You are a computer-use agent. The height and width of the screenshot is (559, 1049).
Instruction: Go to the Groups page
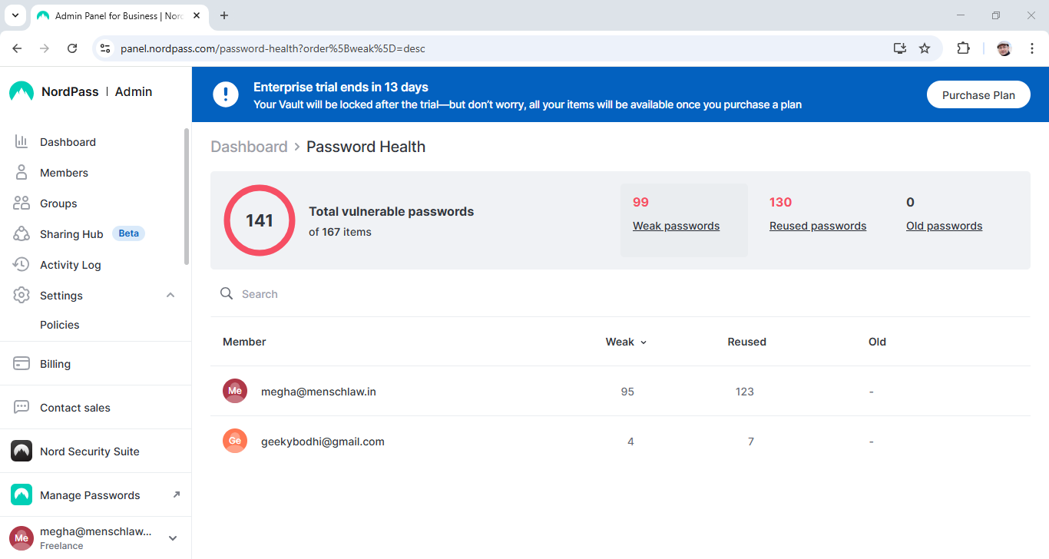[58, 203]
